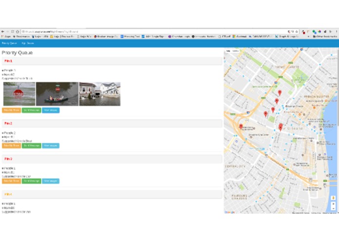Zoom out on the map
This screenshot has width=339, height=241.
(333, 208)
